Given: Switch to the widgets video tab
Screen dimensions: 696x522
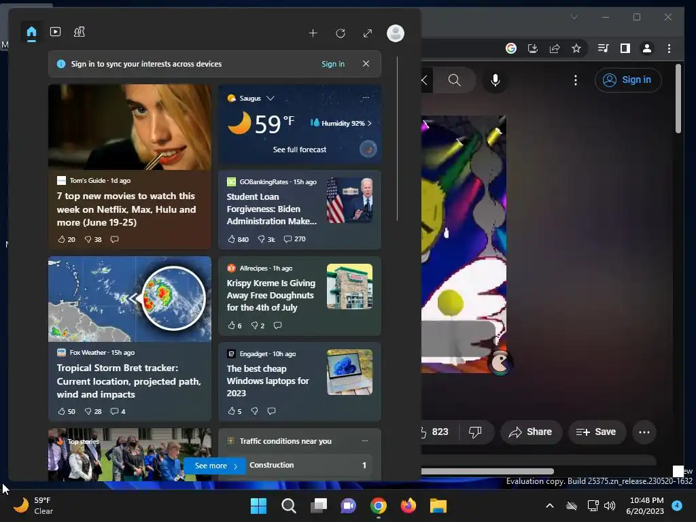Looking at the screenshot, I should click(56, 31).
